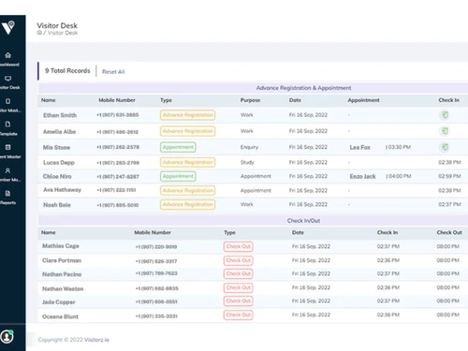Check in Ethan Smith using door icon
Image resolution: width=468 pixels, height=351 pixels.
(445, 115)
